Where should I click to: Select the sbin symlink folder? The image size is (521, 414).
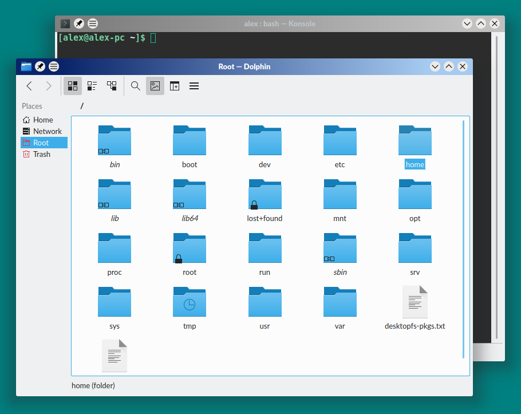pos(340,248)
